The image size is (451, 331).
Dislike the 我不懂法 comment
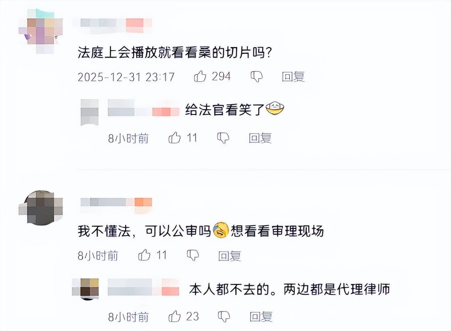(193, 255)
